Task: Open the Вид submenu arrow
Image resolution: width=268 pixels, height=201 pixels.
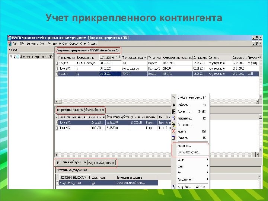Action: (x=208, y=172)
